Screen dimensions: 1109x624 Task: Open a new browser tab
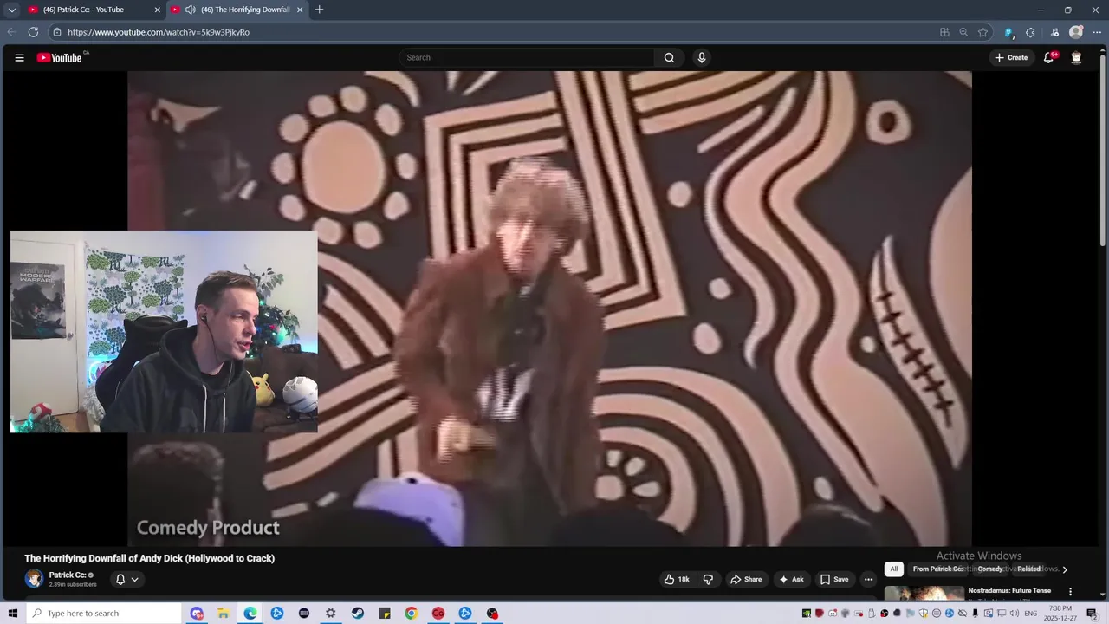[x=319, y=10]
